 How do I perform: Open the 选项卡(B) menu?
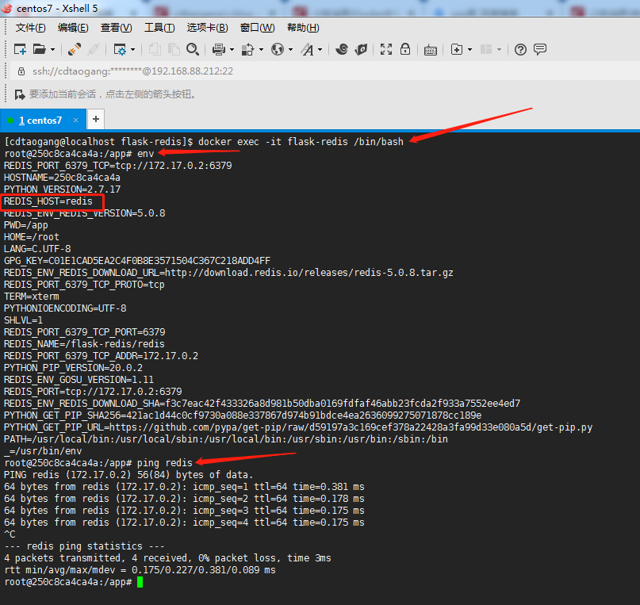tap(207, 28)
